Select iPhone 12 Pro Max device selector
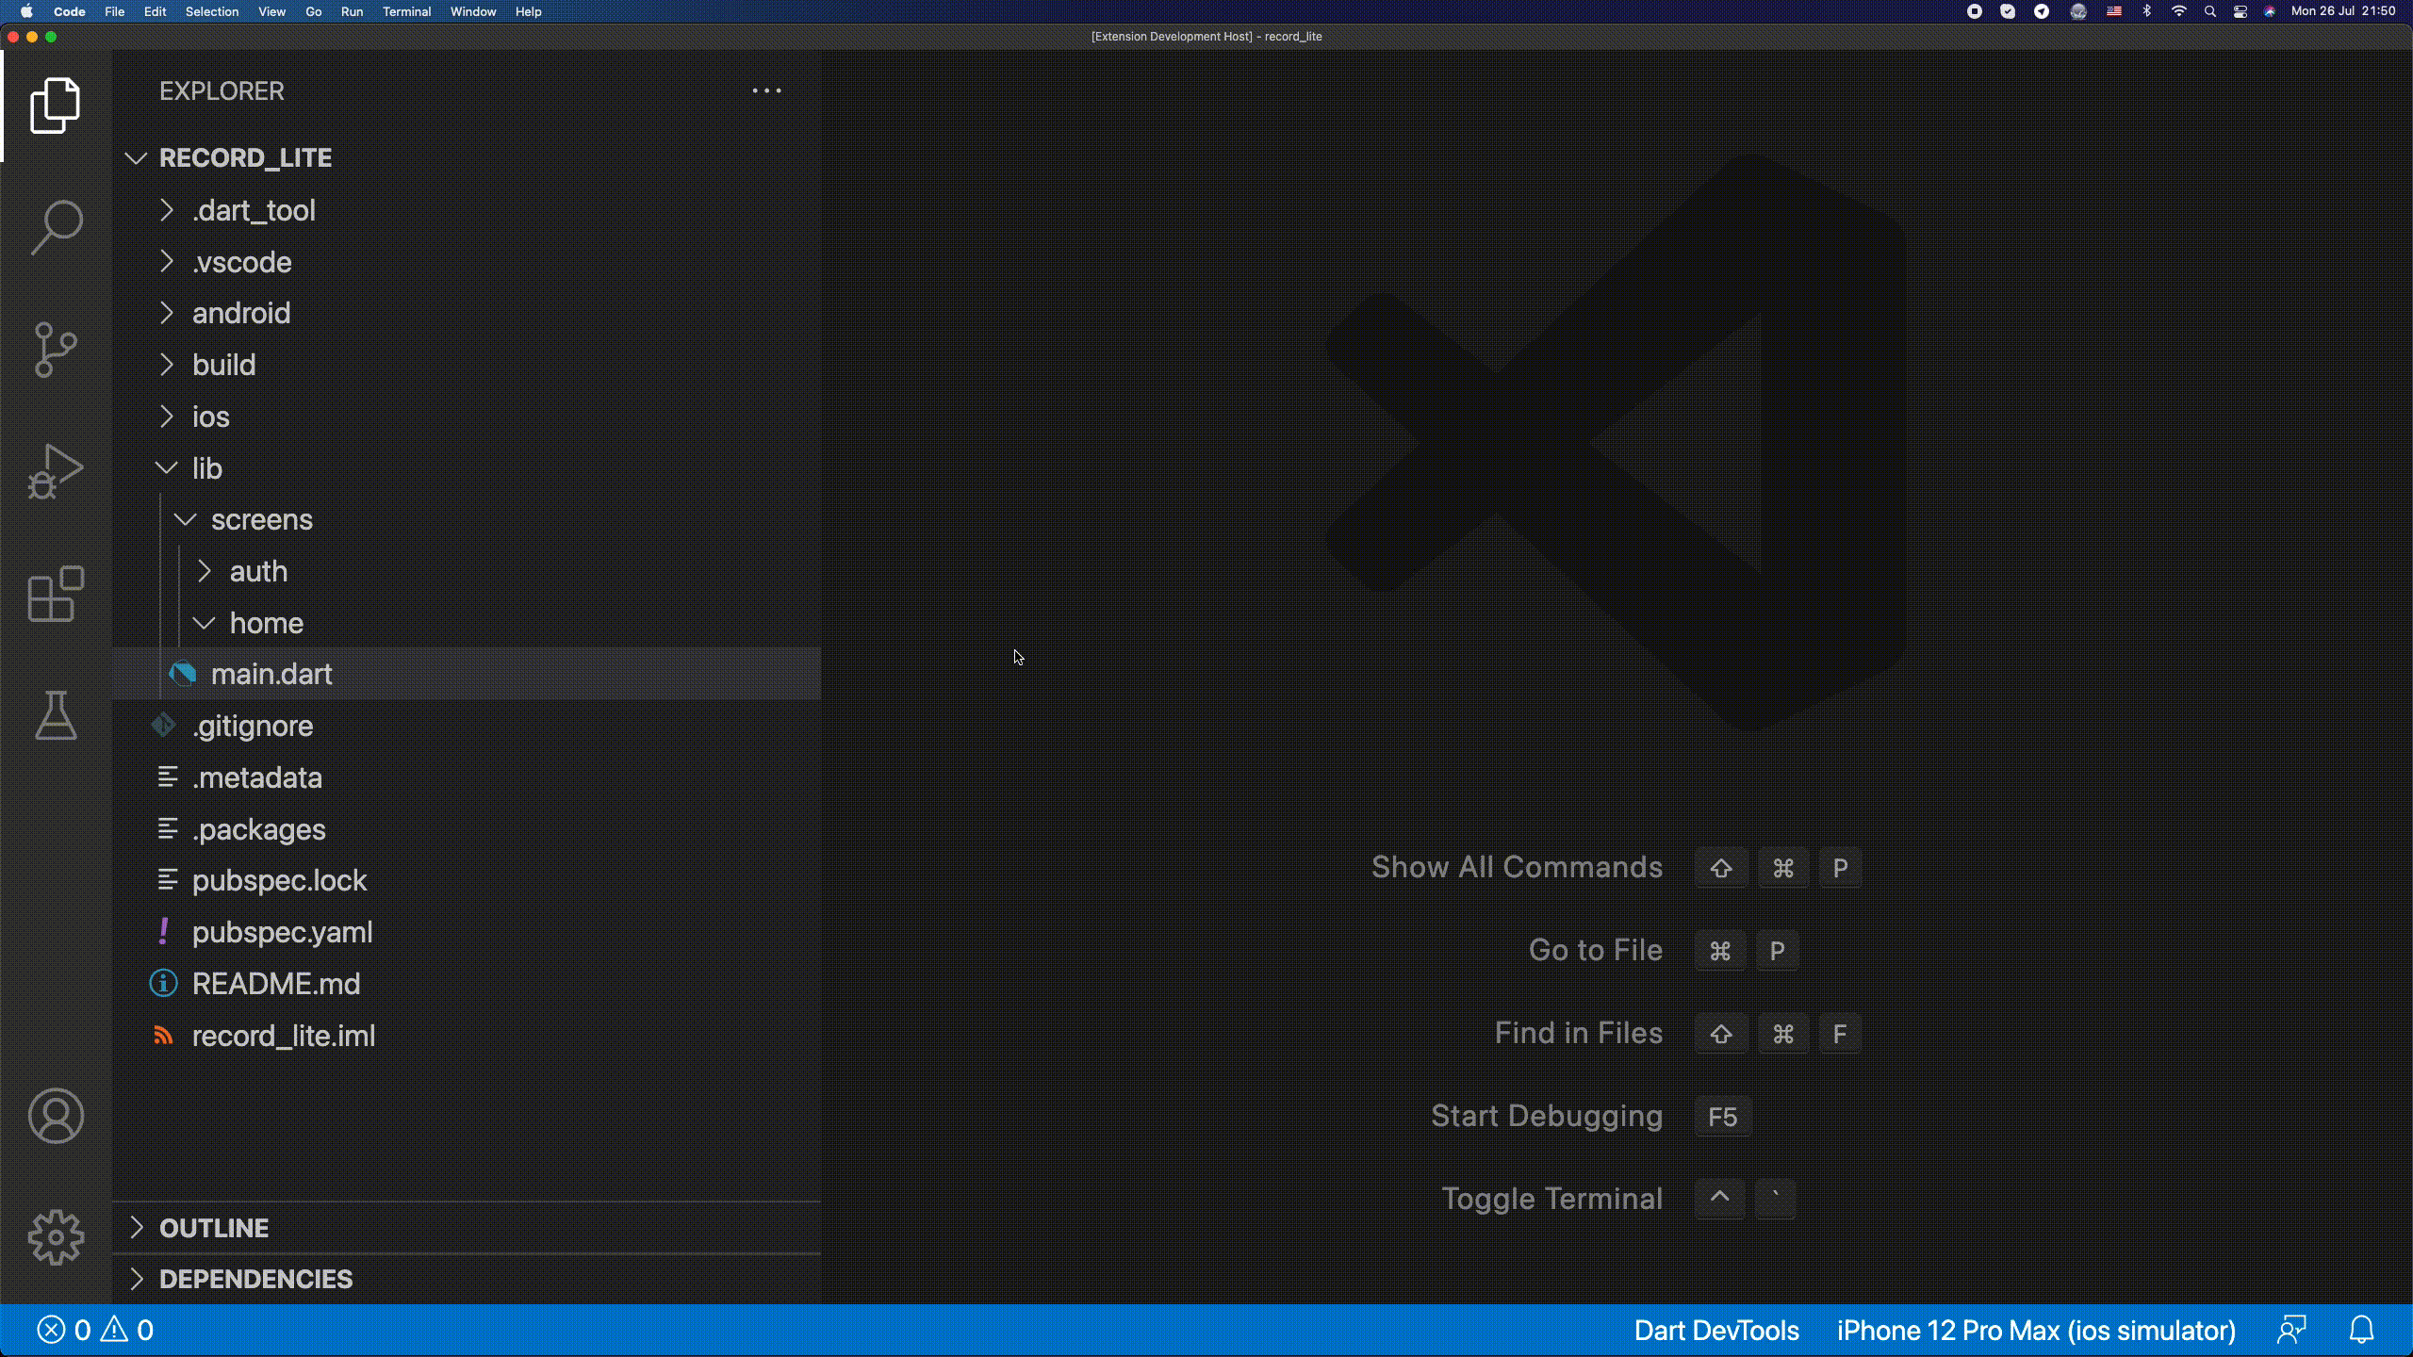The image size is (2413, 1357). 2036,1330
